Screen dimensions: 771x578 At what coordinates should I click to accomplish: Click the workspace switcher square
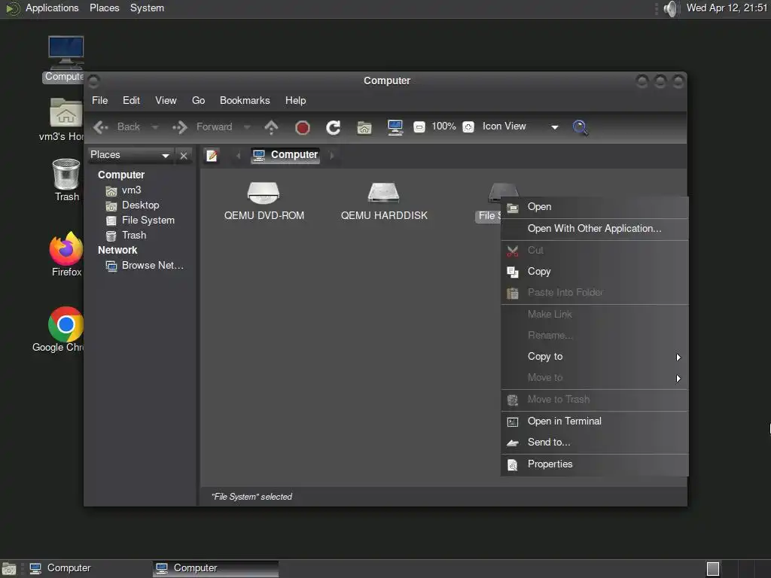coord(713,569)
